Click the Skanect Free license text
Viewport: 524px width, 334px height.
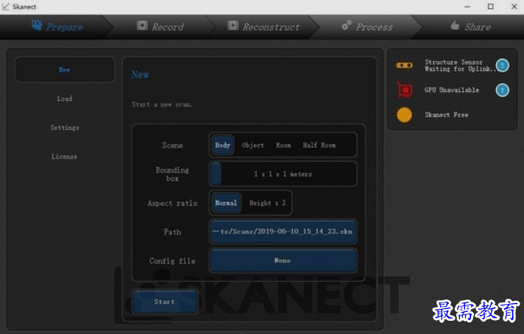coord(447,115)
